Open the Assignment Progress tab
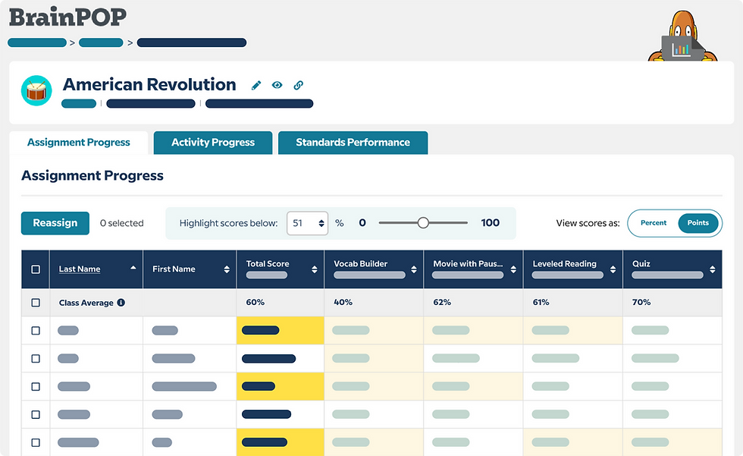This screenshot has height=456, width=743. tap(79, 142)
